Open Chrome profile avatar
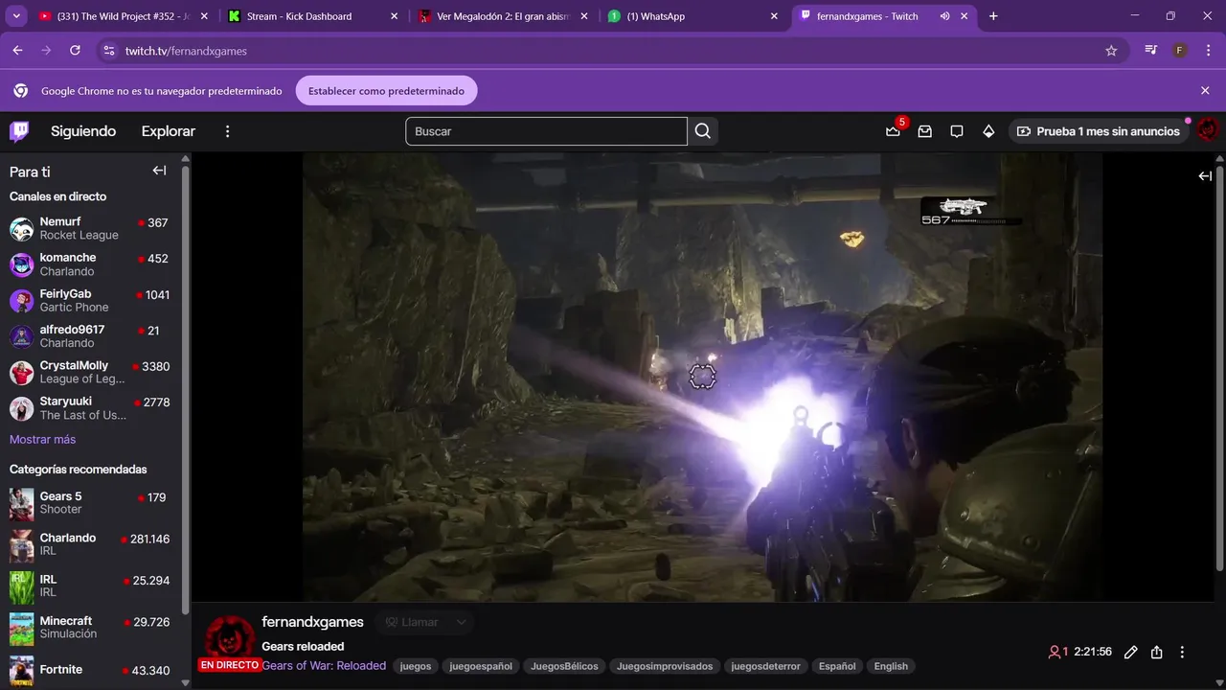The width and height of the screenshot is (1226, 690). pos(1180,51)
